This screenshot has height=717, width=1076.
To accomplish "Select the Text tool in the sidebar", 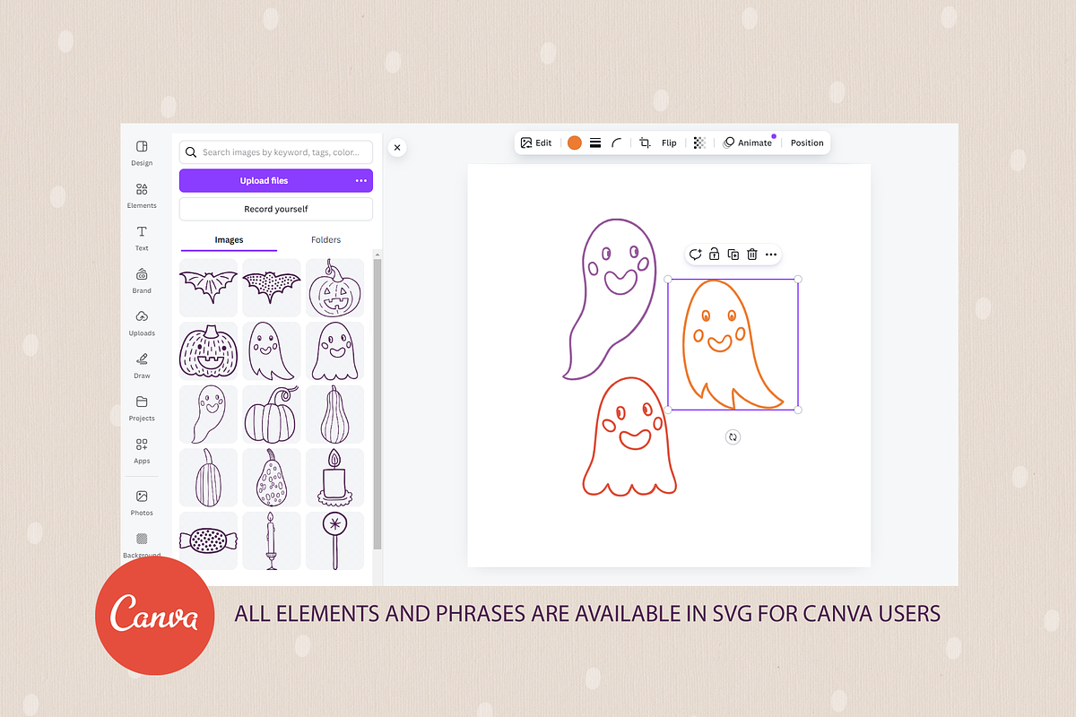I will coord(142,238).
